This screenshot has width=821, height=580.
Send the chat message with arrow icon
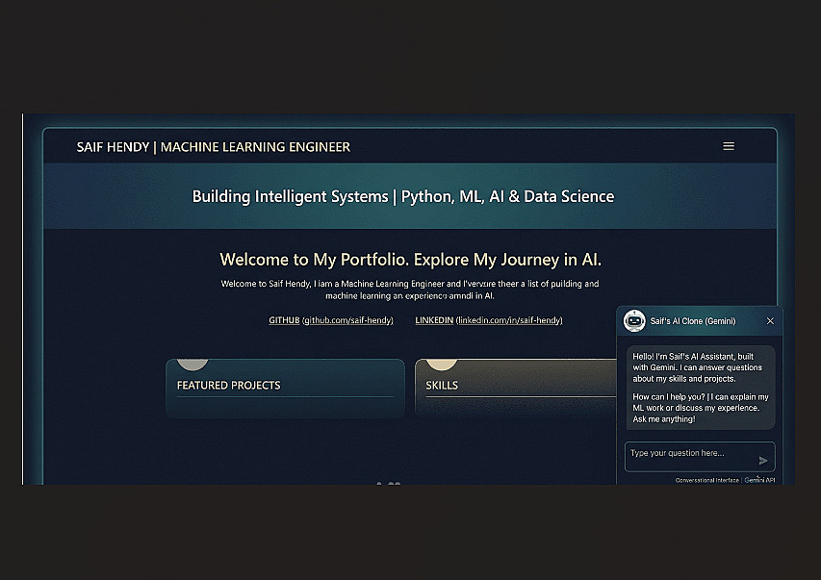click(763, 460)
